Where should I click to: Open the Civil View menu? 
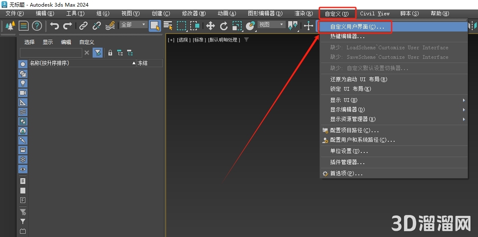click(375, 13)
